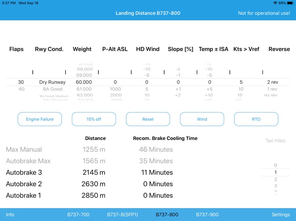Screen dimensions: 296x221
Task: Open the Settings tab
Action: tap(281, 215)
